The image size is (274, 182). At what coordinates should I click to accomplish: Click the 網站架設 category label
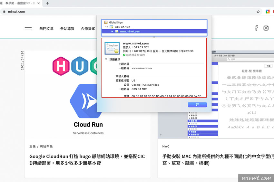click(x=46, y=146)
